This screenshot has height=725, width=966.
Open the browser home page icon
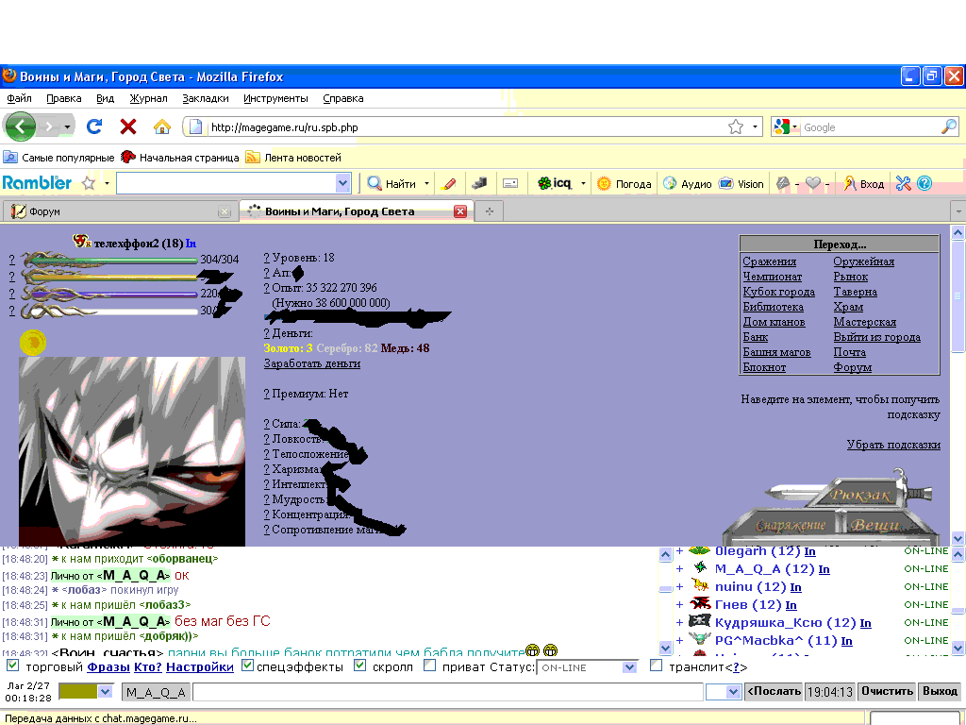(x=162, y=127)
